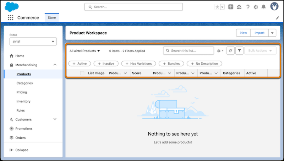The width and height of the screenshot is (284, 161).
Task: Go to Home in sidebar
Action: pyautogui.click(x=20, y=56)
